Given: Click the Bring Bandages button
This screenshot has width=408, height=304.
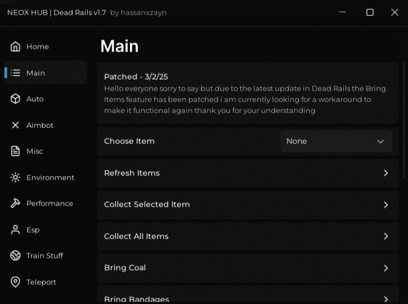Looking at the screenshot, I should click(247, 297).
